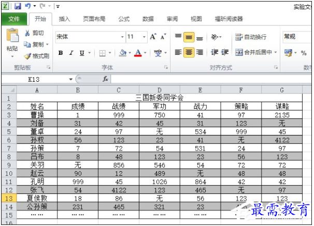Image resolution: width=314 pixels, height=226 pixels.
Task: Open font group dialog launcher
Action: pos(166,67)
